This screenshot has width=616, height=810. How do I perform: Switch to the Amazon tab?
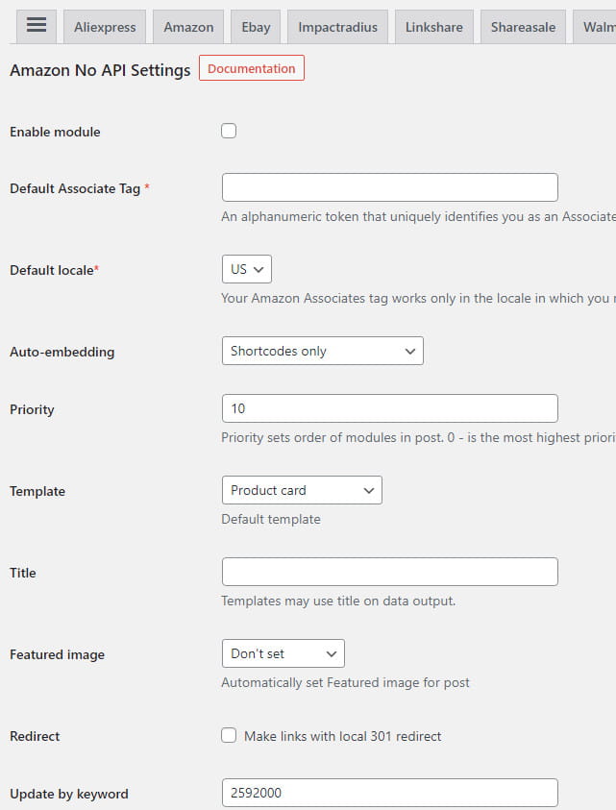pos(188,27)
